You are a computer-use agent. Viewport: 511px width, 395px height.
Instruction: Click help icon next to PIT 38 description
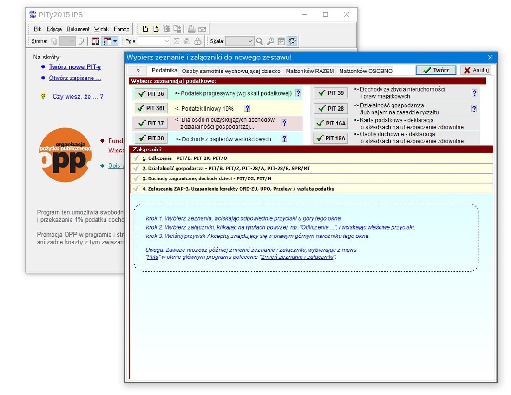pyautogui.click(x=284, y=138)
